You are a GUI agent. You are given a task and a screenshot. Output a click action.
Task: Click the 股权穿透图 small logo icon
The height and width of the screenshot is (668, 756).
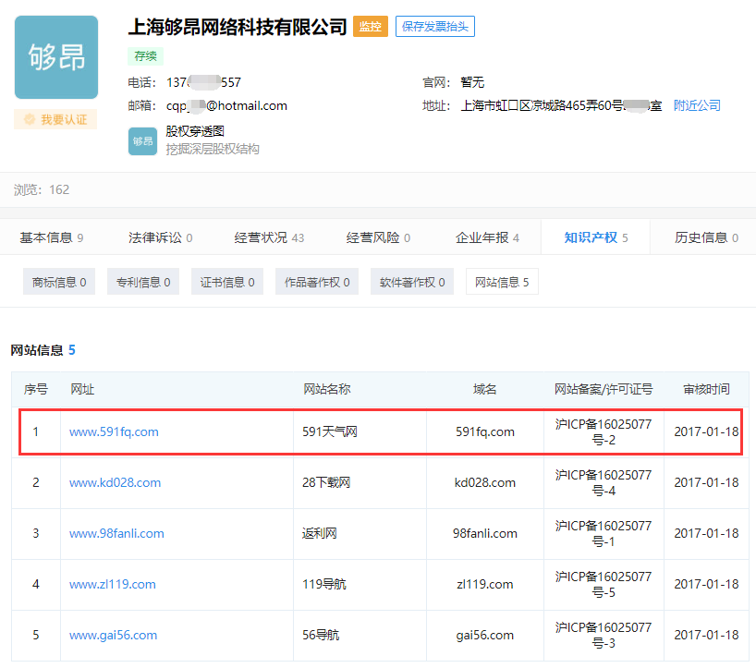point(142,141)
